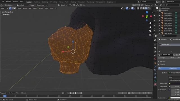Toggle Y mirror axis button
Viewport: 180px width, 101px height.
(137, 5)
